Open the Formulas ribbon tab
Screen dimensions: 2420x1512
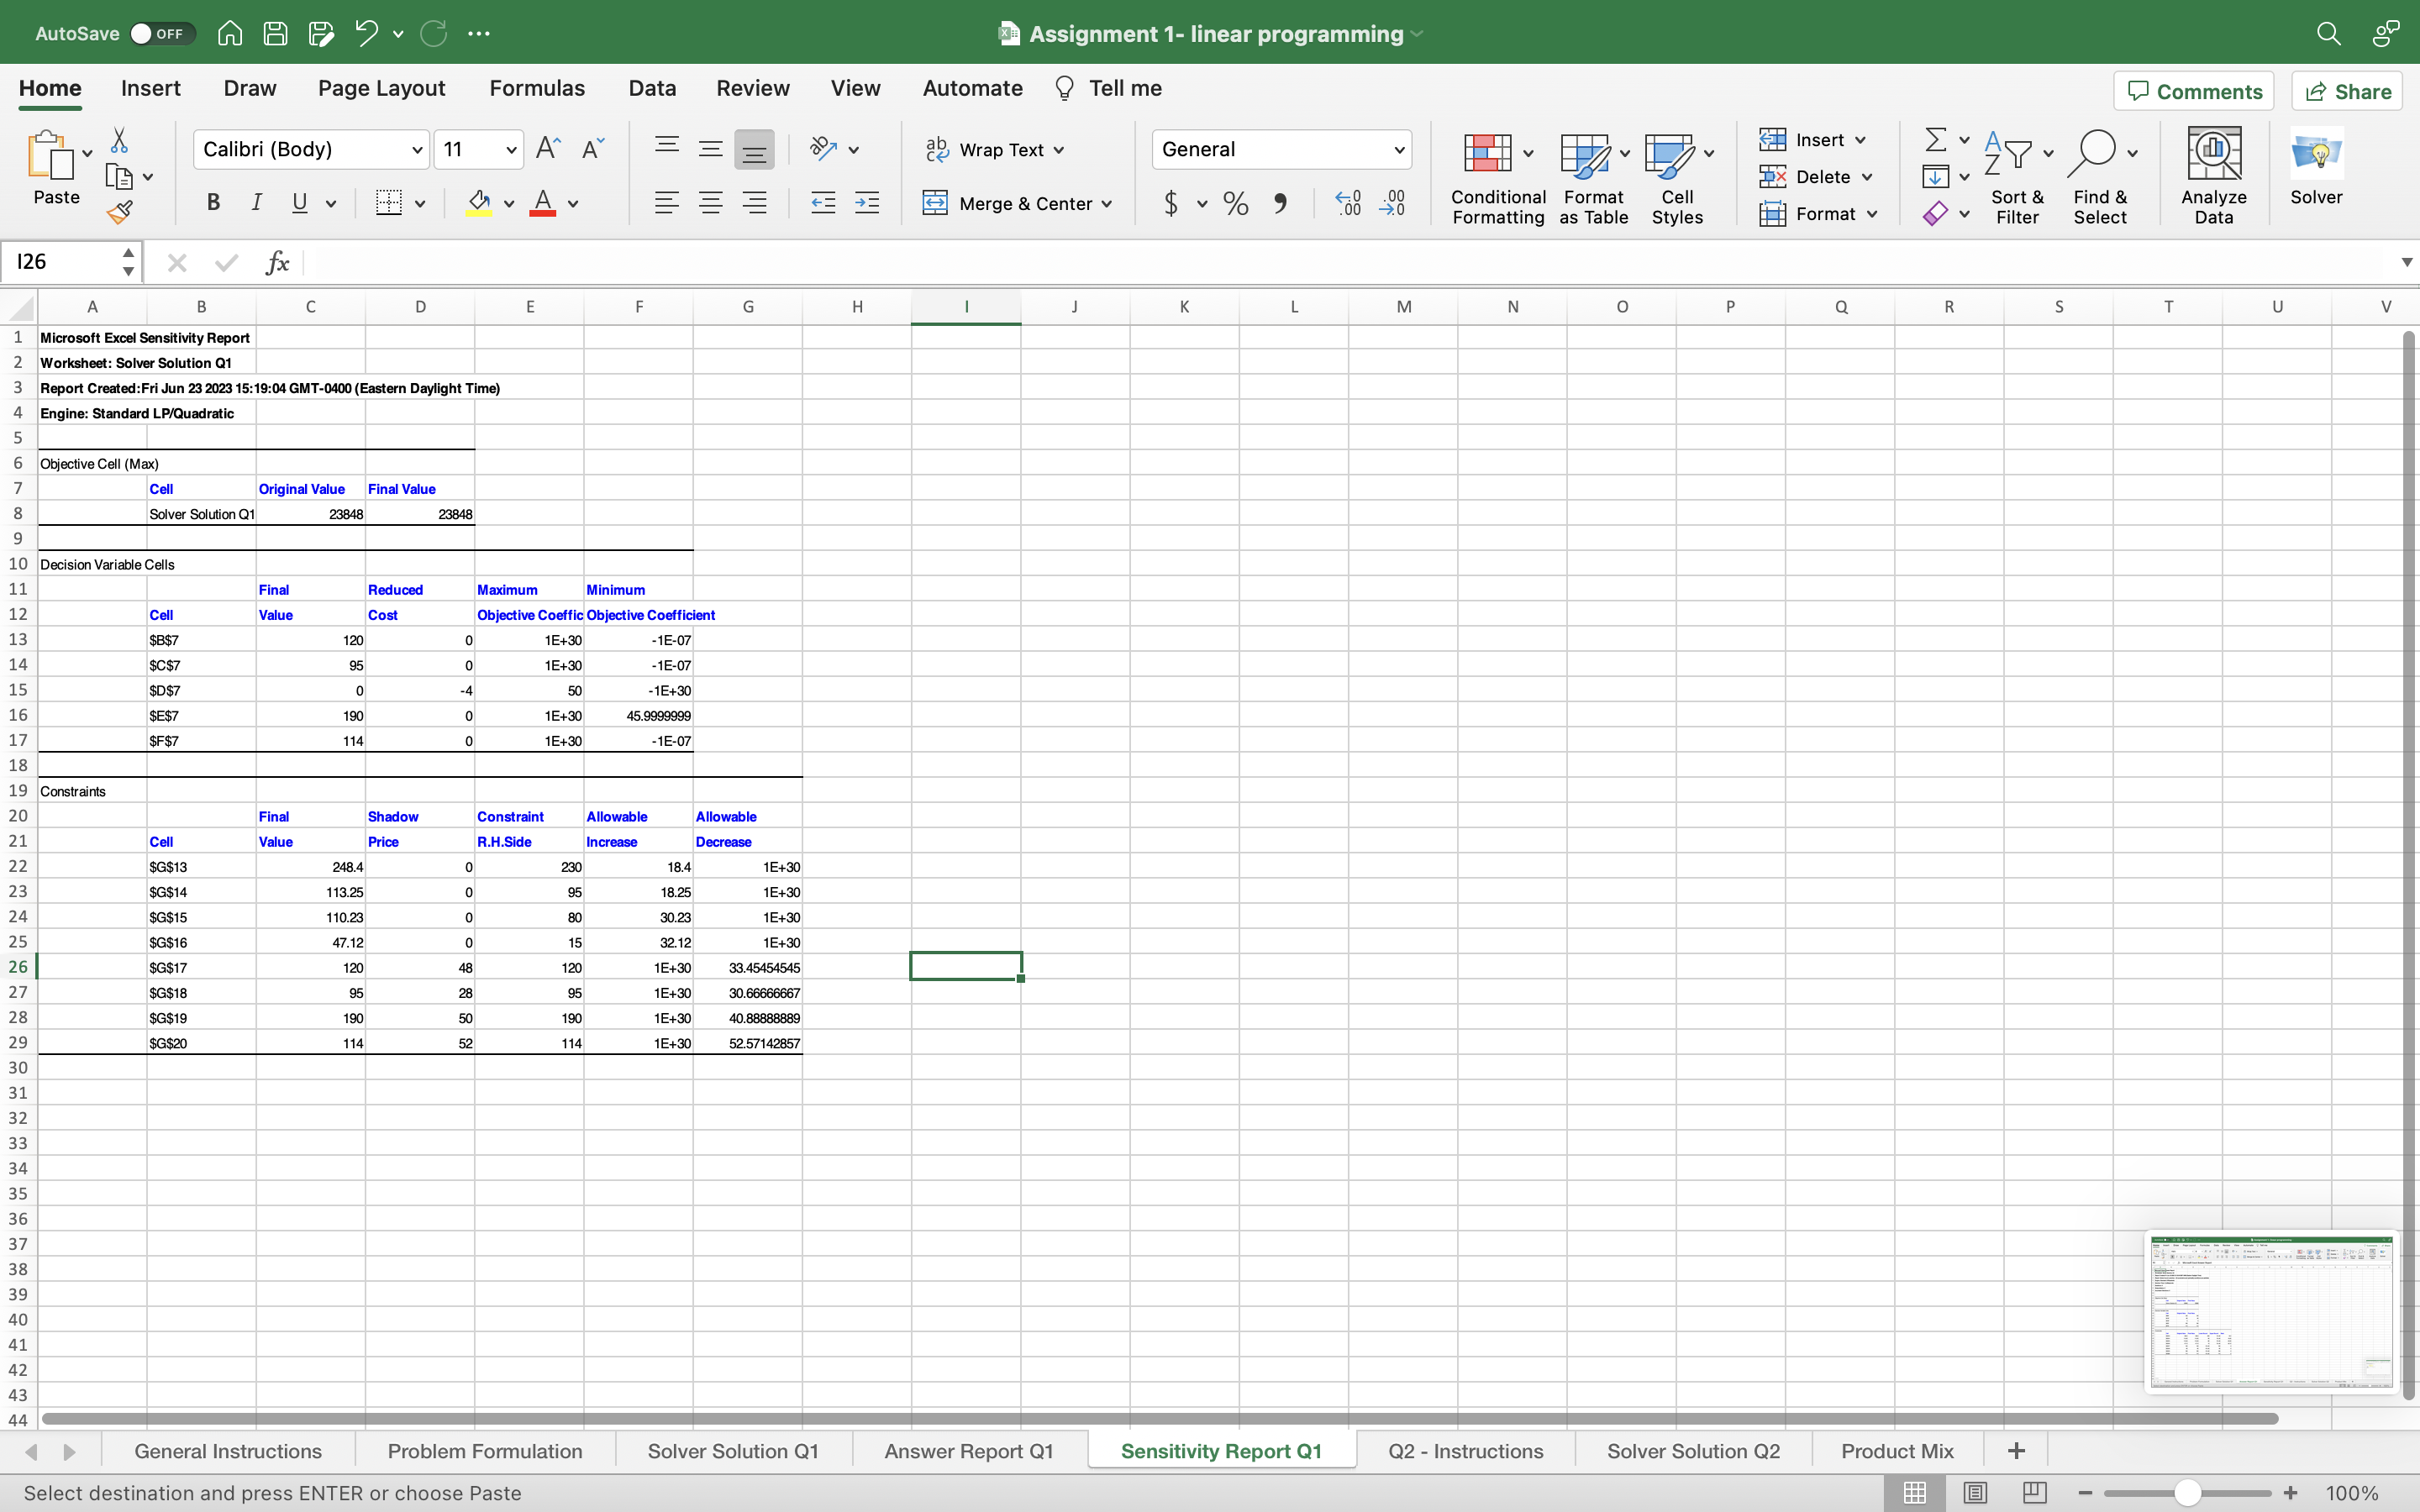(x=537, y=88)
